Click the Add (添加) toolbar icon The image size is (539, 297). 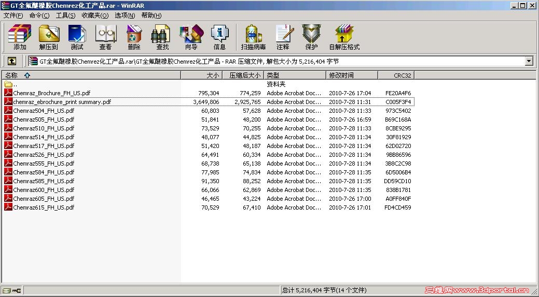coord(20,37)
